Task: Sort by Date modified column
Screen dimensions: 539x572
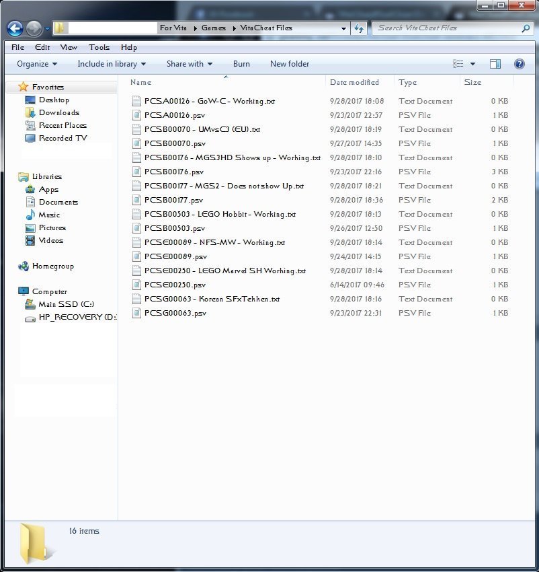Action: pos(354,83)
